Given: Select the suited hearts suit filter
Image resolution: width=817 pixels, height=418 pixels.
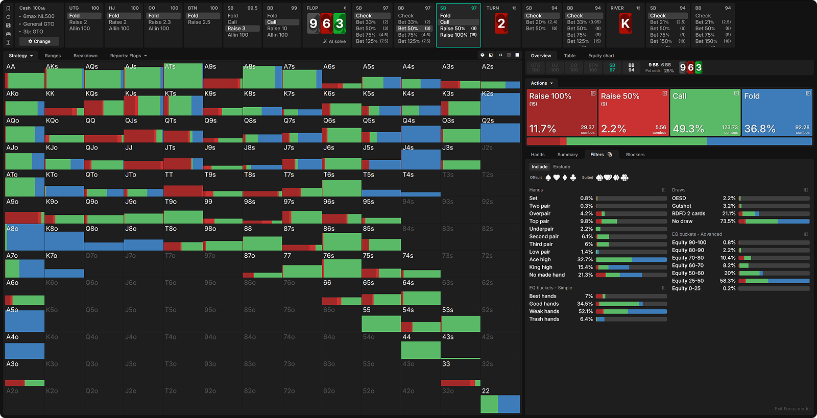Looking at the screenshot, I should point(608,178).
